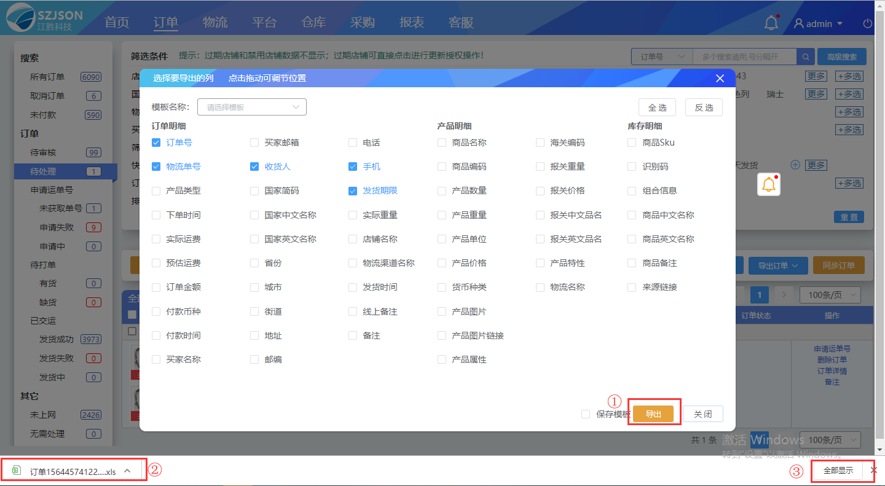Check the 买家邮箱 checkbox
Screen dimensions: 885x486
[254, 143]
